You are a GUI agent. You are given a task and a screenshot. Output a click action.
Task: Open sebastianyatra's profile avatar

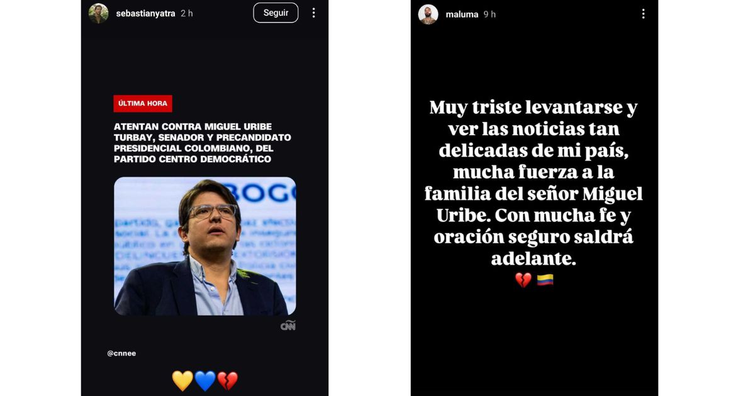99,13
